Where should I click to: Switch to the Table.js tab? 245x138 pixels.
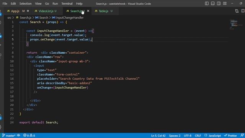(x=103, y=11)
